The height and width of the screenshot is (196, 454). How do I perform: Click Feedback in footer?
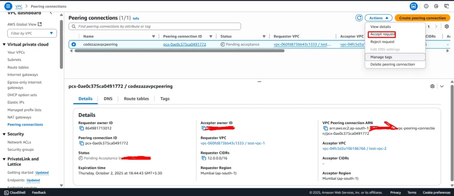coord(39,192)
